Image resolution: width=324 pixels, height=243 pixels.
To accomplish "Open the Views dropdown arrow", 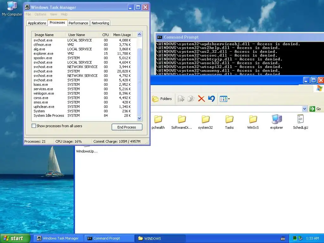I will (x=229, y=99).
